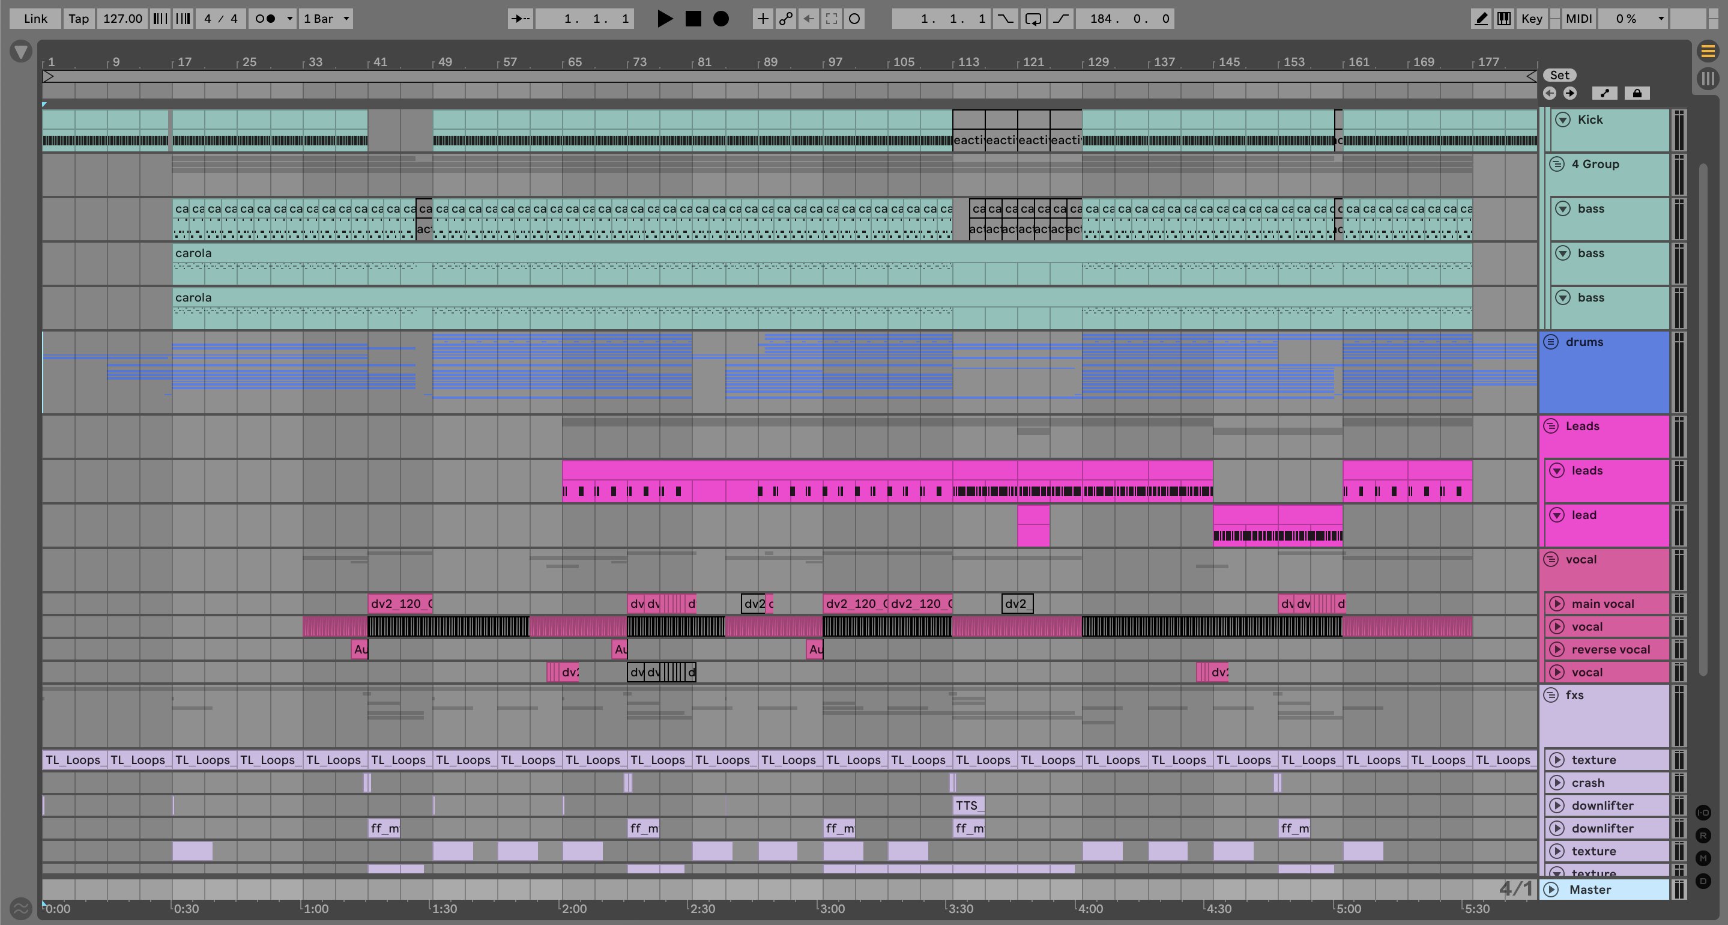Screen dimensions: 1728x925
Task: Toggle the Draw Mode pencil icon
Action: pos(1481,19)
